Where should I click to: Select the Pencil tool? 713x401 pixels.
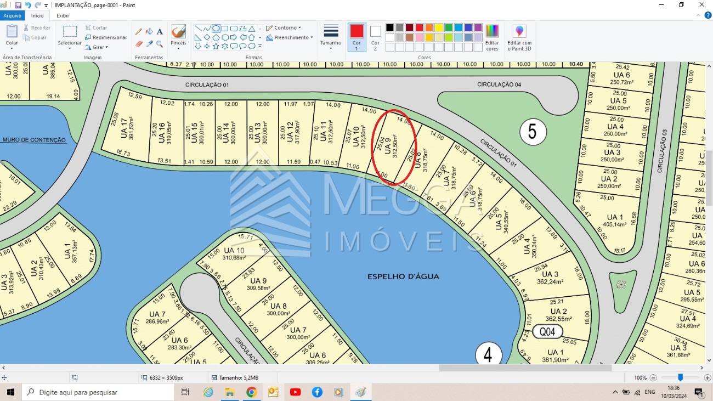point(139,31)
